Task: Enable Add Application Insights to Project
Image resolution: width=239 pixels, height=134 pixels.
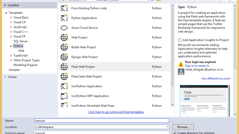Action: coord(180,40)
